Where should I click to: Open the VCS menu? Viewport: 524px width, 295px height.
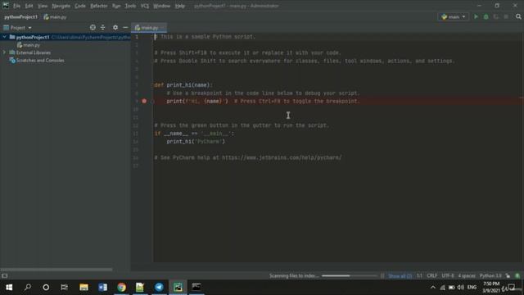click(x=145, y=6)
